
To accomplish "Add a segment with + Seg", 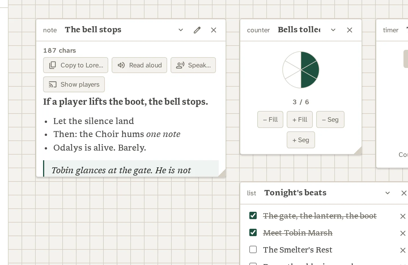I will click(301, 140).
